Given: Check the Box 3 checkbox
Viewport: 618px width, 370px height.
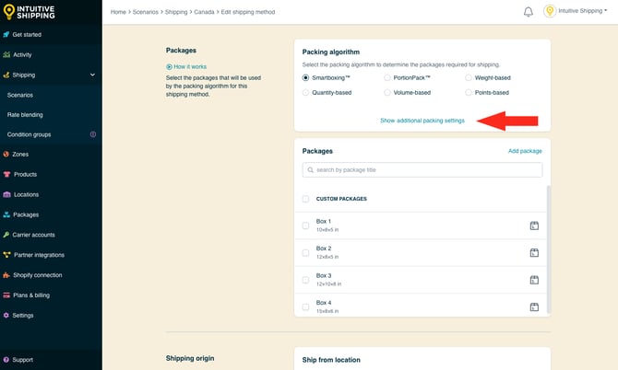Looking at the screenshot, I should coord(305,280).
